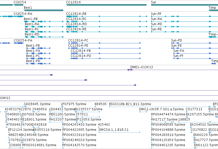Click the Syn gene bar
218x149 pixels.
coord(184,5)
